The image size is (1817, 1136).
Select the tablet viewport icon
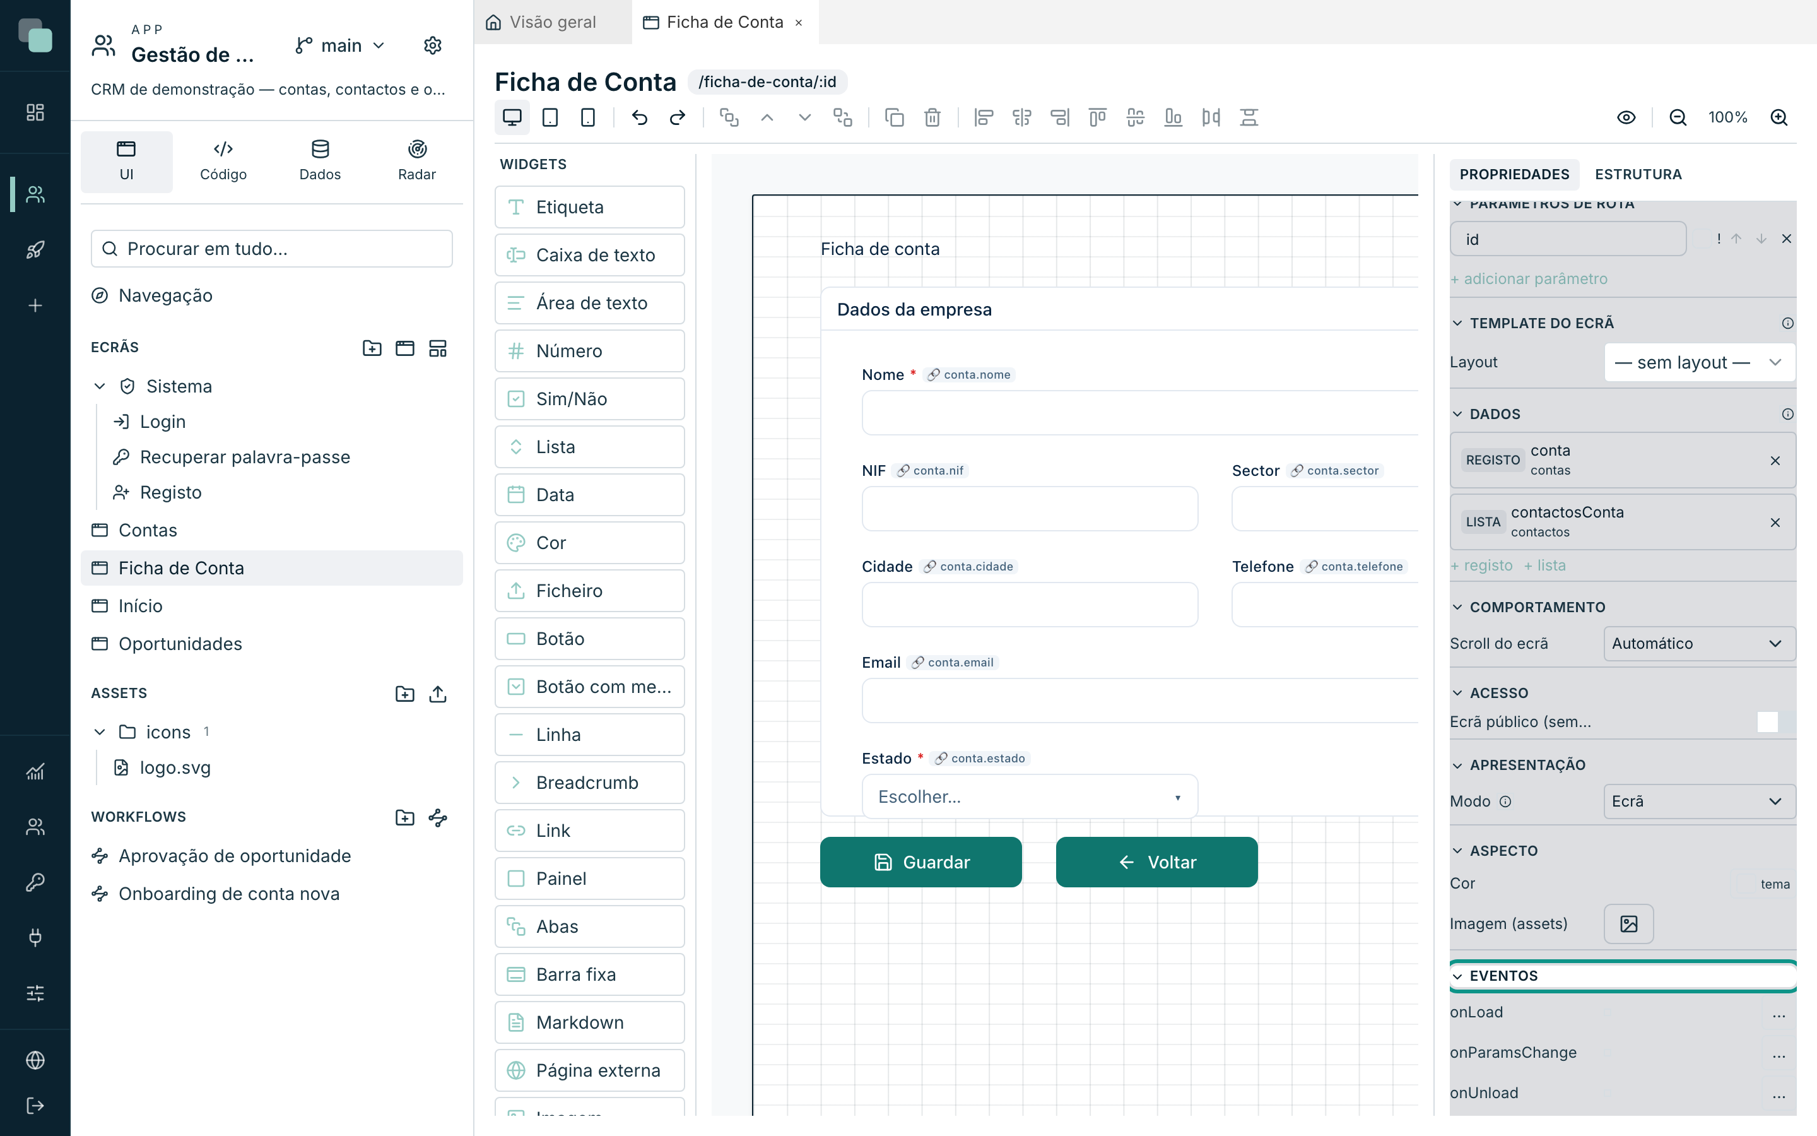[550, 117]
